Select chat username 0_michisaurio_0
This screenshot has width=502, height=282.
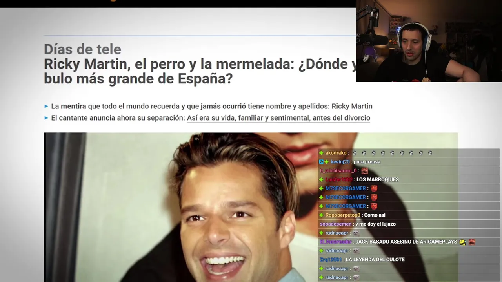[338, 171]
